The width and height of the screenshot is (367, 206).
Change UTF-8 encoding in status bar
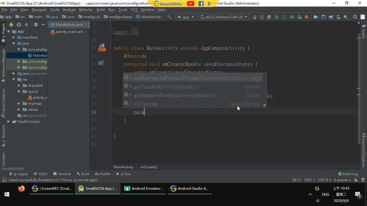pyautogui.click(x=325, y=180)
